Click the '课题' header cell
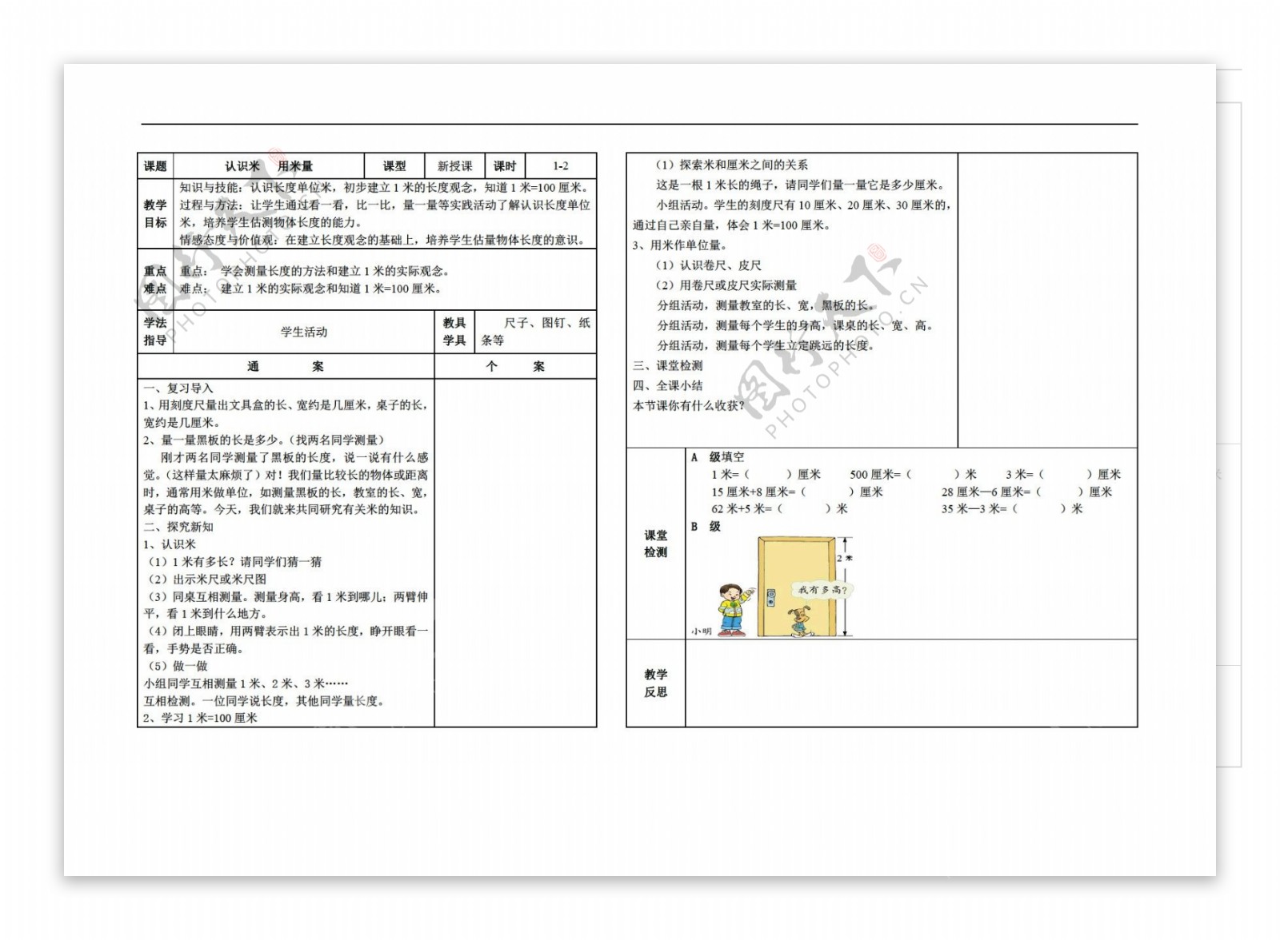 155,166
